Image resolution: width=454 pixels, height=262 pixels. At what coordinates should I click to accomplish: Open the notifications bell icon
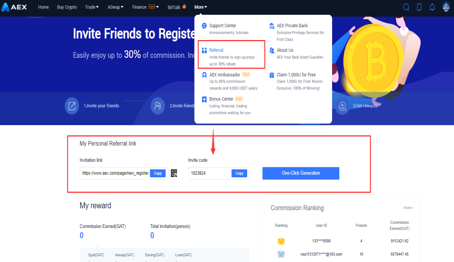[x=432, y=7]
